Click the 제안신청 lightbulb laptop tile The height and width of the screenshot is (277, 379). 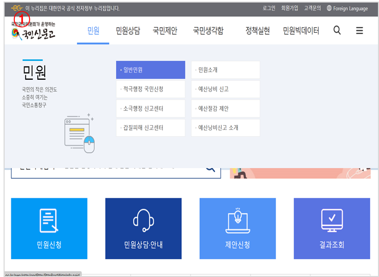click(238, 228)
